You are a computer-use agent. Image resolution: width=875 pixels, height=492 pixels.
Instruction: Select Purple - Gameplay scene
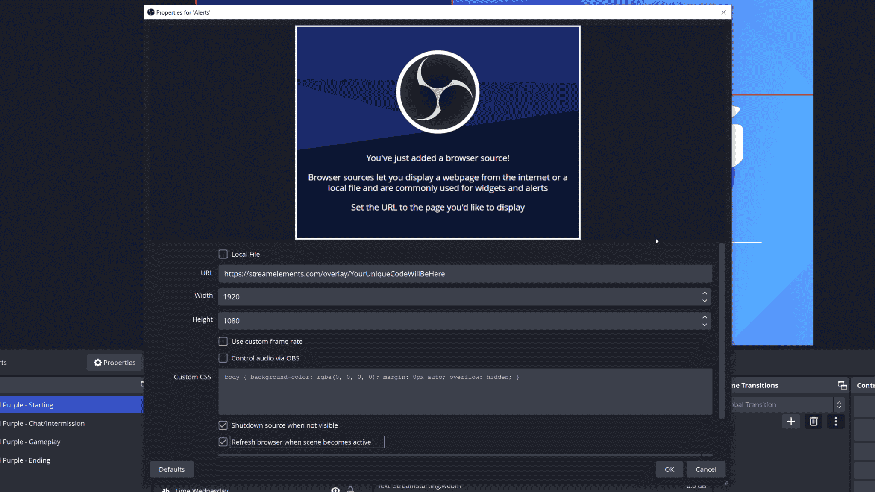pos(32,442)
